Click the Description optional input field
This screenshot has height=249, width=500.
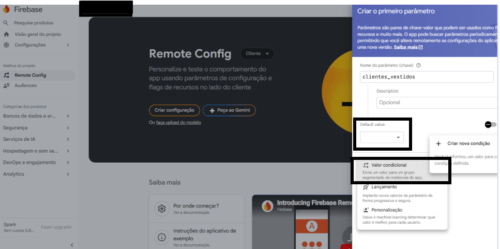pyautogui.click(x=437, y=102)
